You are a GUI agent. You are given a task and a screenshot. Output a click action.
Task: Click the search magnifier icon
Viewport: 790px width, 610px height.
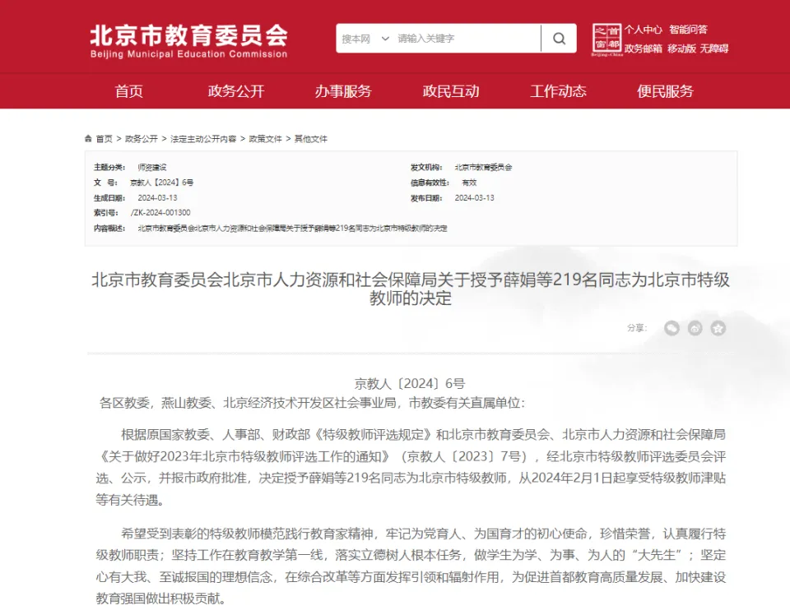click(x=559, y=39)
